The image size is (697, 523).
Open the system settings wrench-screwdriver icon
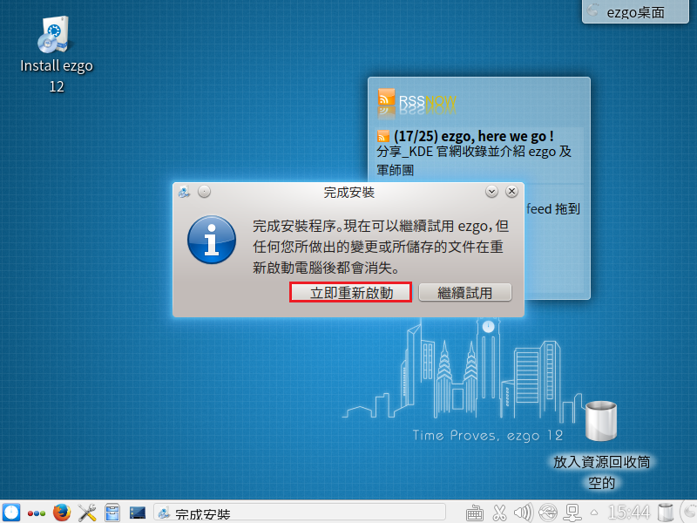click(87, 513)
